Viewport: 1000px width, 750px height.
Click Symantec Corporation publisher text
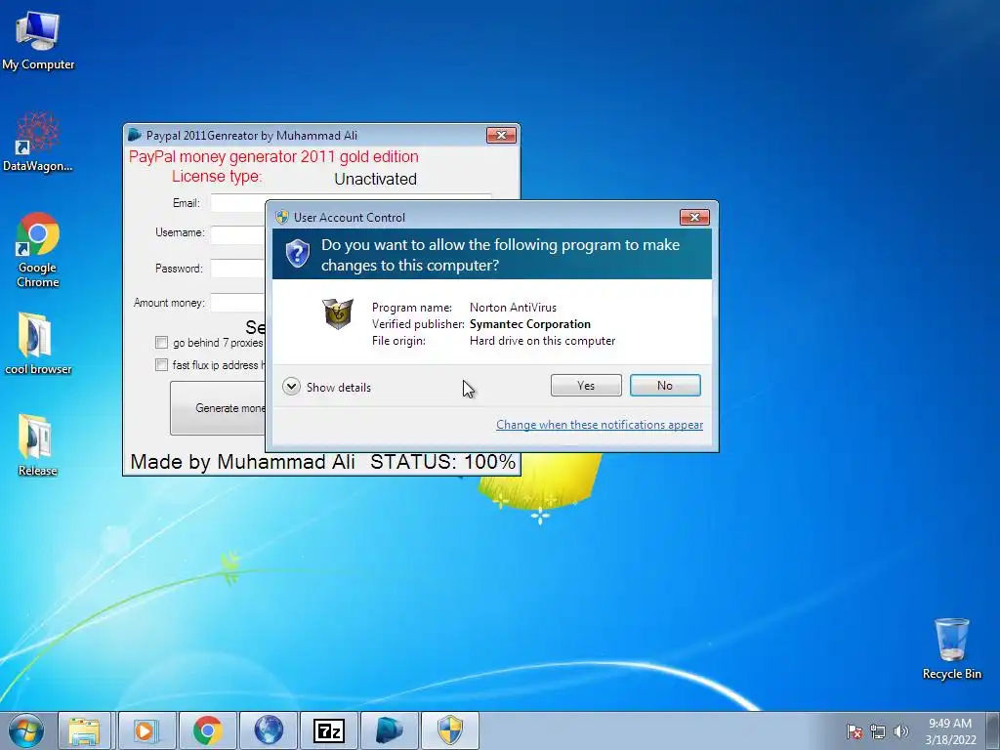click(530, 324)
